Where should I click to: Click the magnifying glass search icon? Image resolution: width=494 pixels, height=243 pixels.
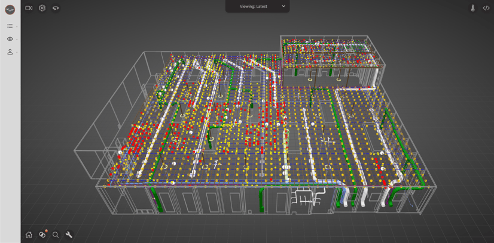tap(56, 235)
